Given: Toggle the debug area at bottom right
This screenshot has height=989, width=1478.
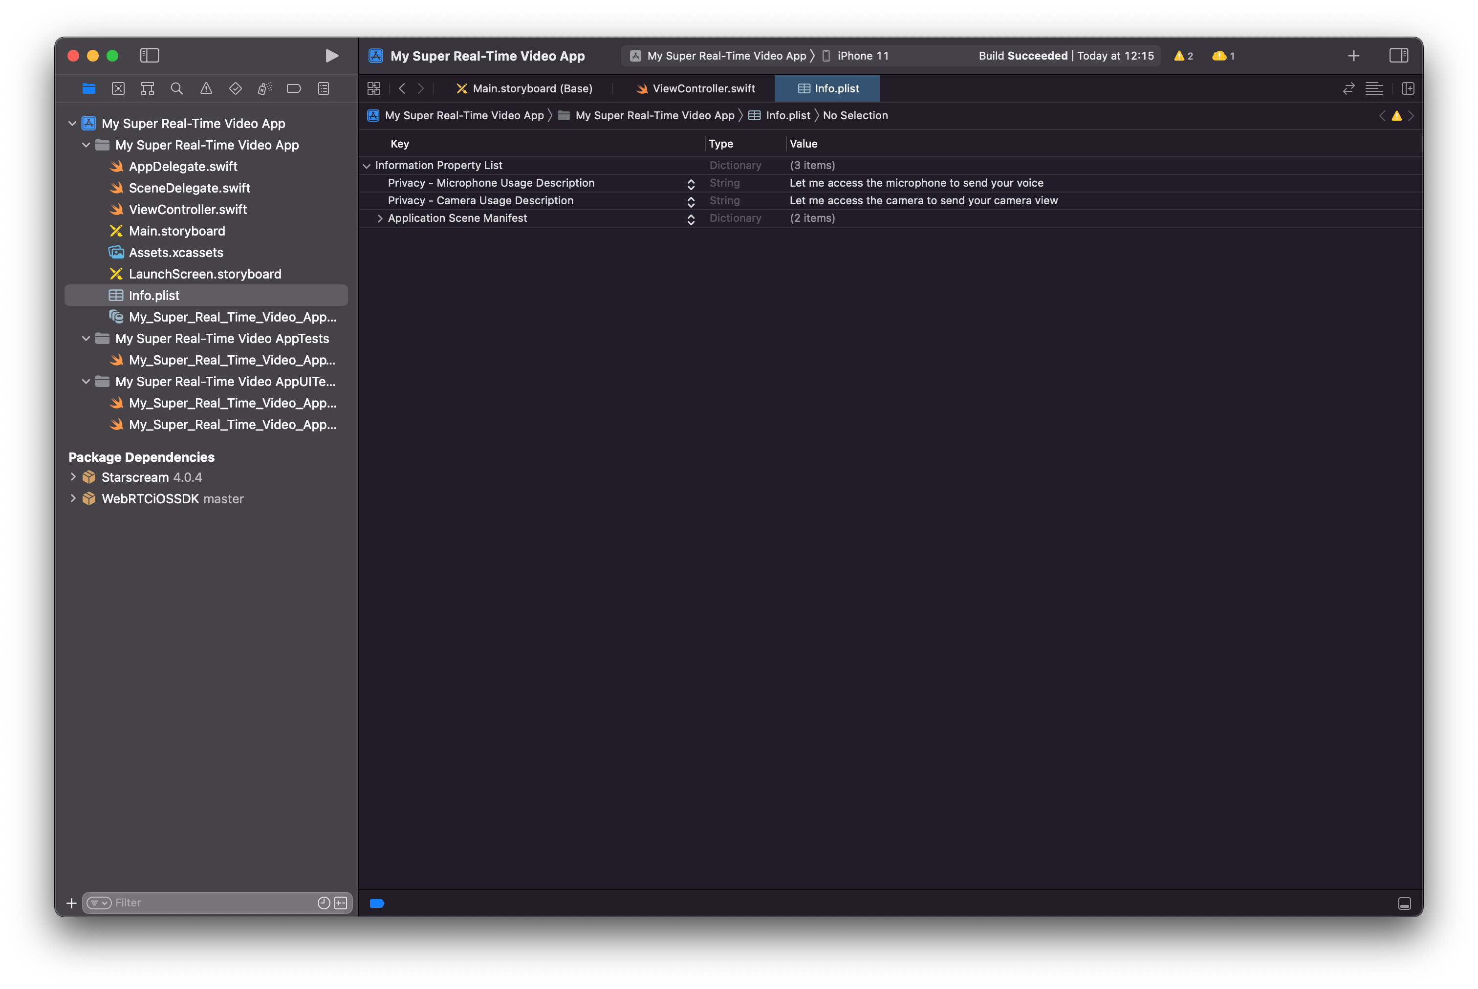Looking at the screenshot, I should [x=1404, y=903].
